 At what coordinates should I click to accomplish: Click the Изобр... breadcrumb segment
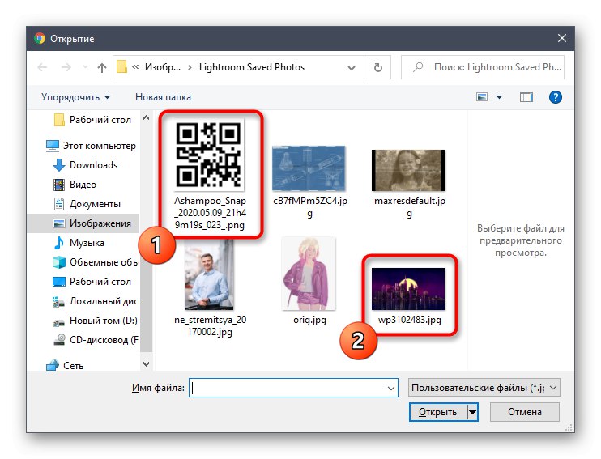[163, 67]
